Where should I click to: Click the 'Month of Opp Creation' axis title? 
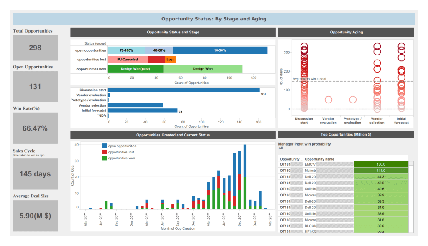[x=178, y=228]
